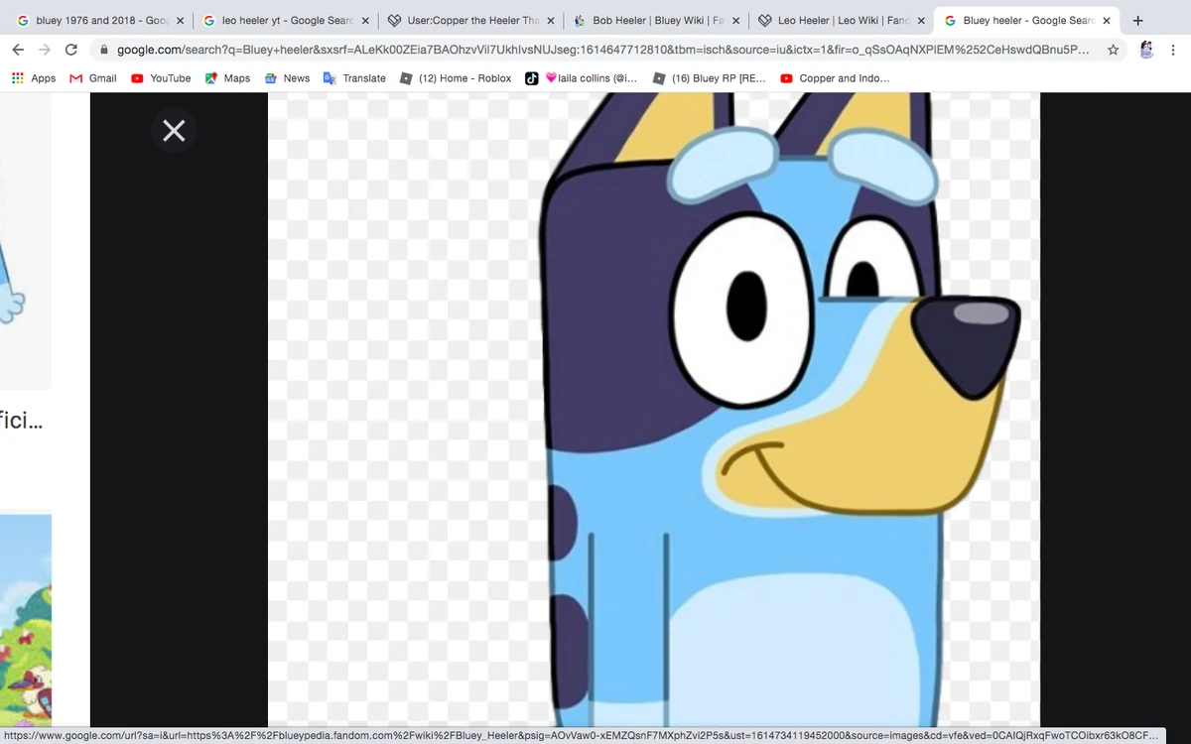Reload the current page
The width and height of the screenshot is (1191, 744).
(x=69, y=48)
